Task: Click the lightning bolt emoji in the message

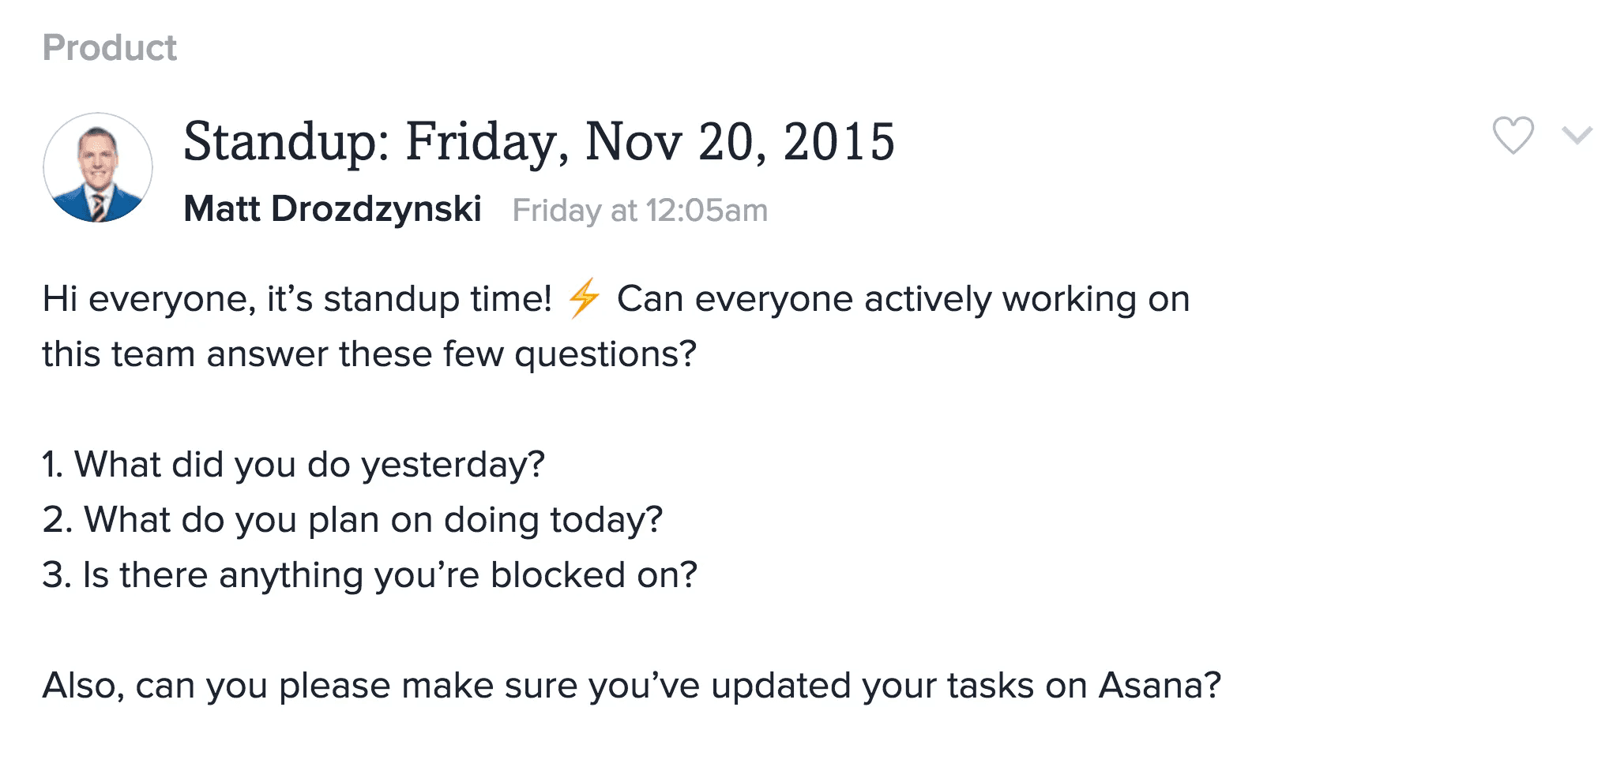Action: click(583, 298)
